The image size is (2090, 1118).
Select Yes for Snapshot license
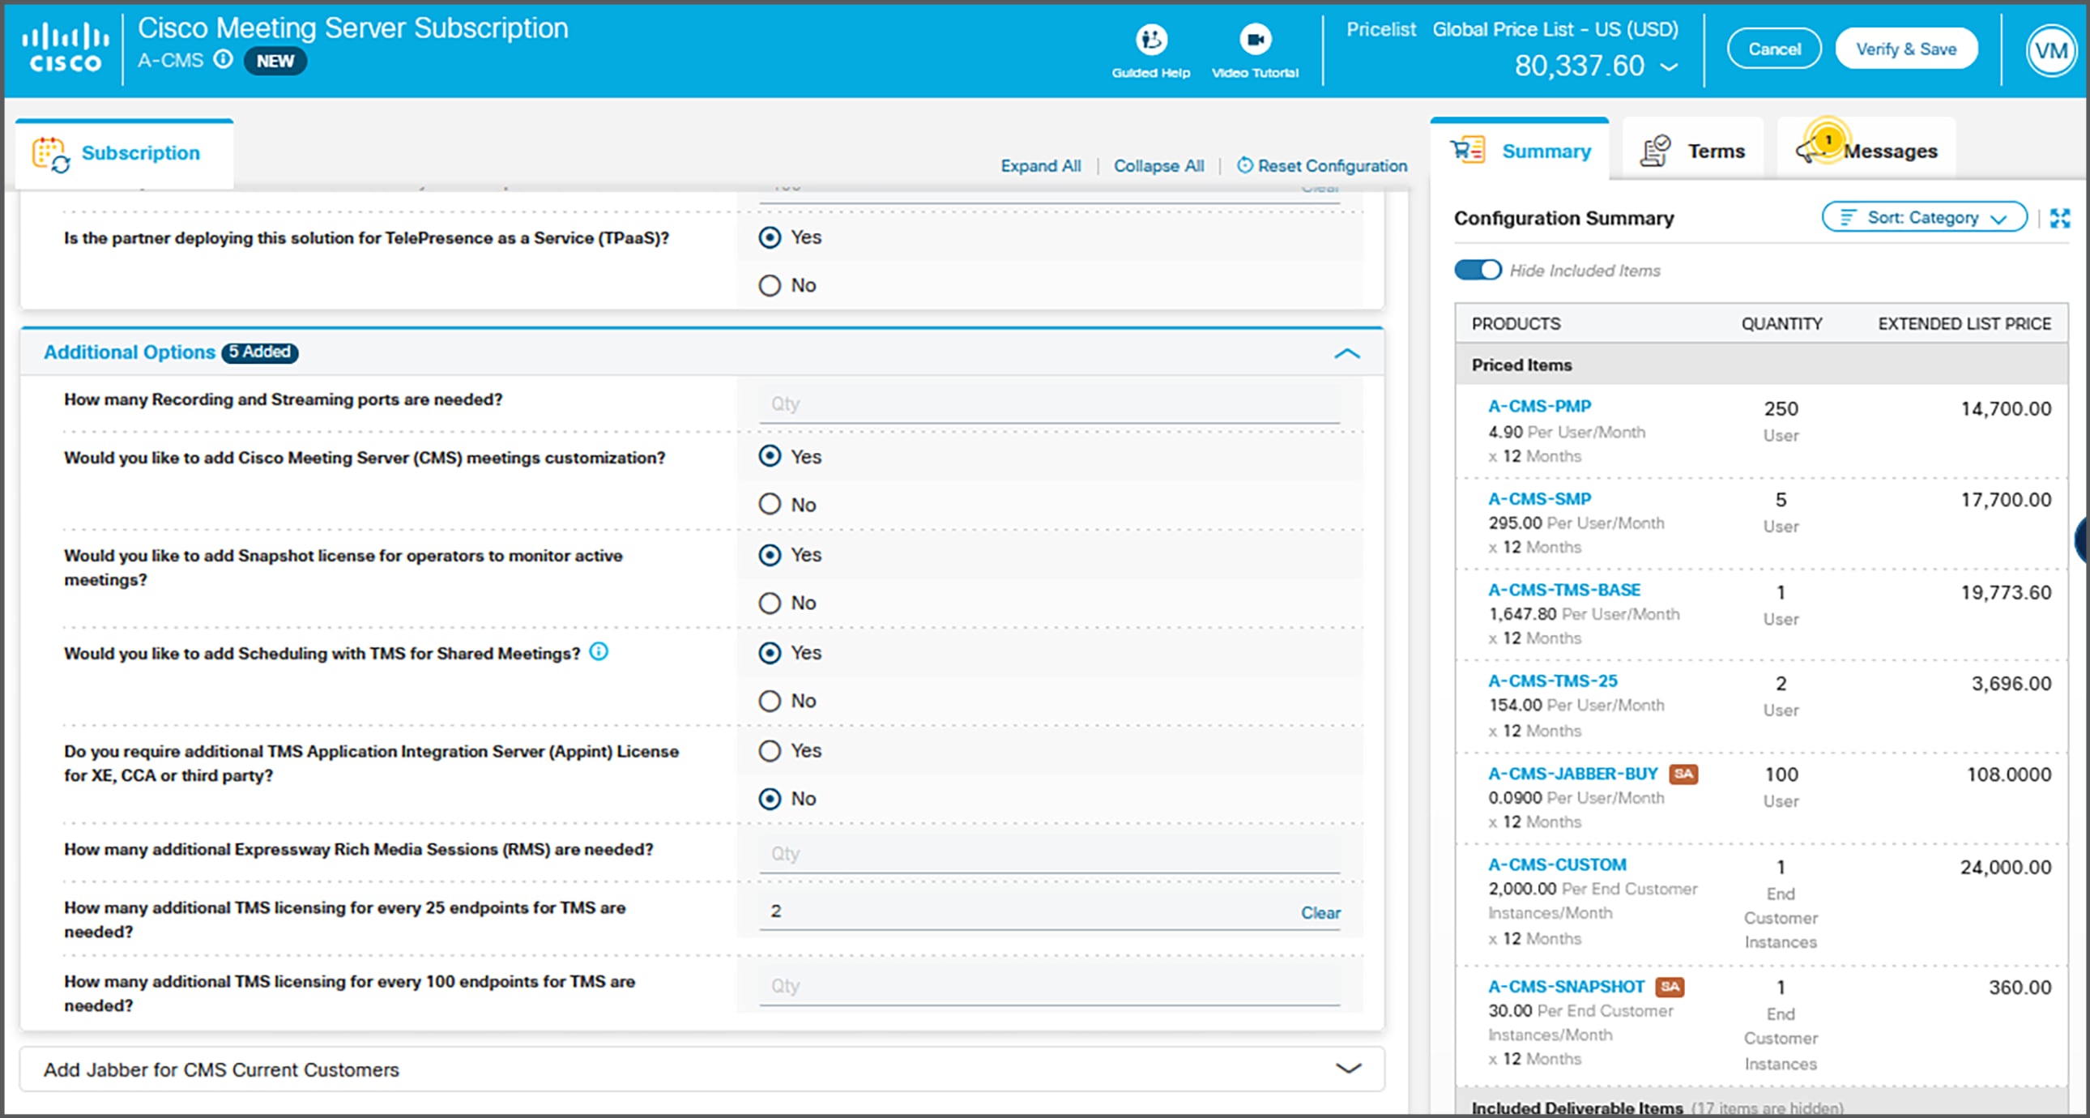pos(769,555)
